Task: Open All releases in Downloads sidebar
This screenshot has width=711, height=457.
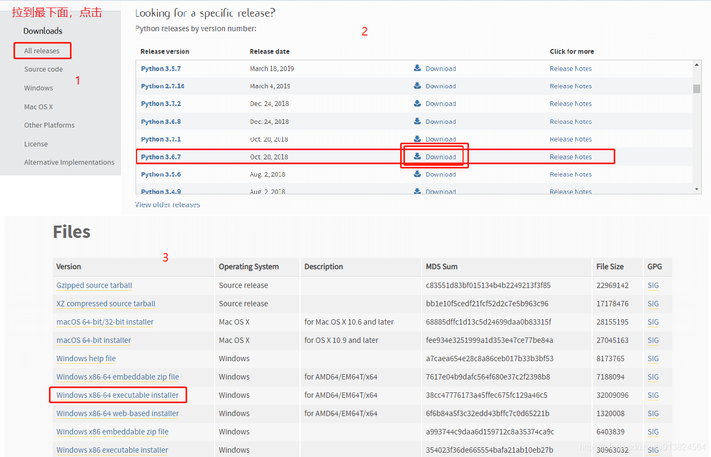Action: tap(42, 51)
